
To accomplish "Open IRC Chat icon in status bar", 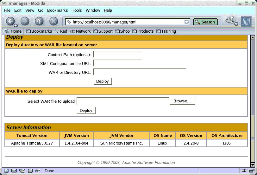I will pyautogui.click(x=38, y=171).
